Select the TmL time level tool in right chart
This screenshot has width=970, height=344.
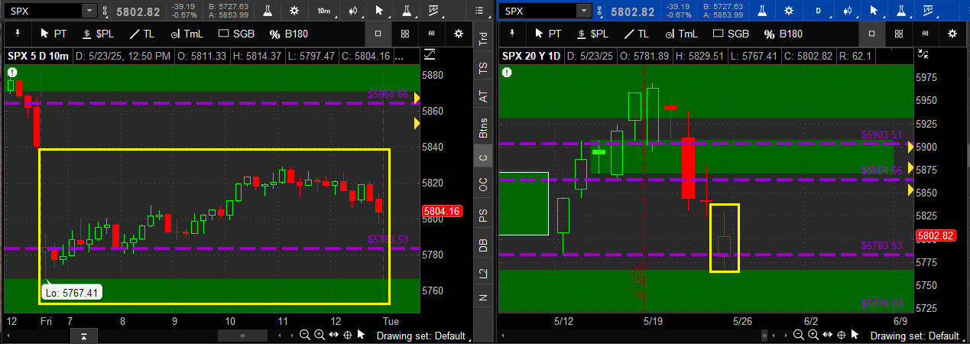click(681, 34)
